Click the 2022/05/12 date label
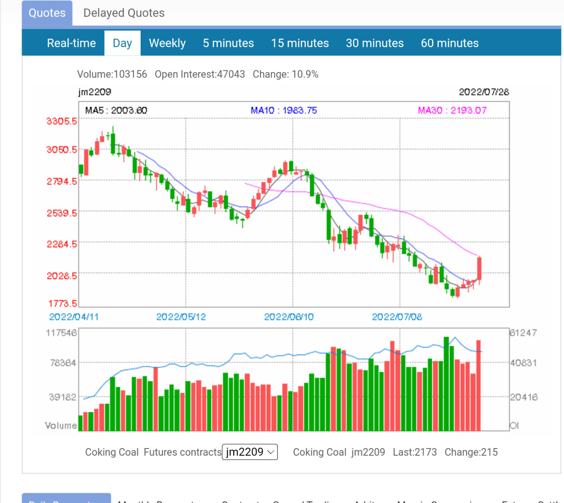 (181, 317)
